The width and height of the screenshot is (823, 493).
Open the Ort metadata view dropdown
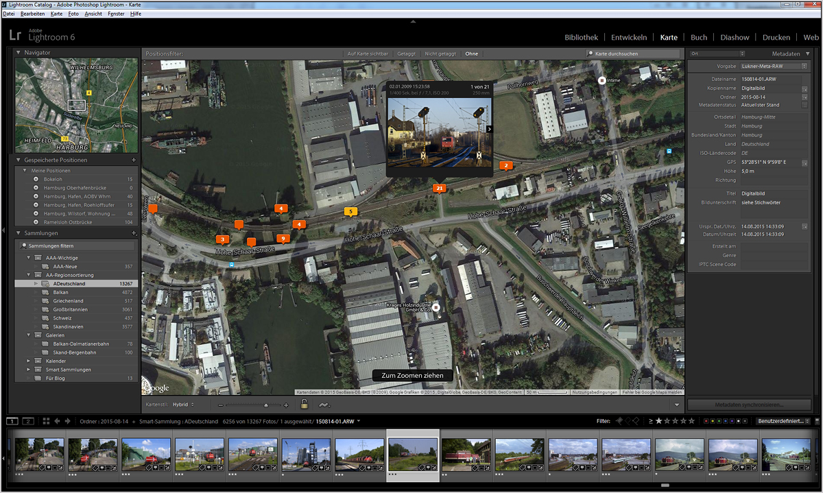[717, 53]
